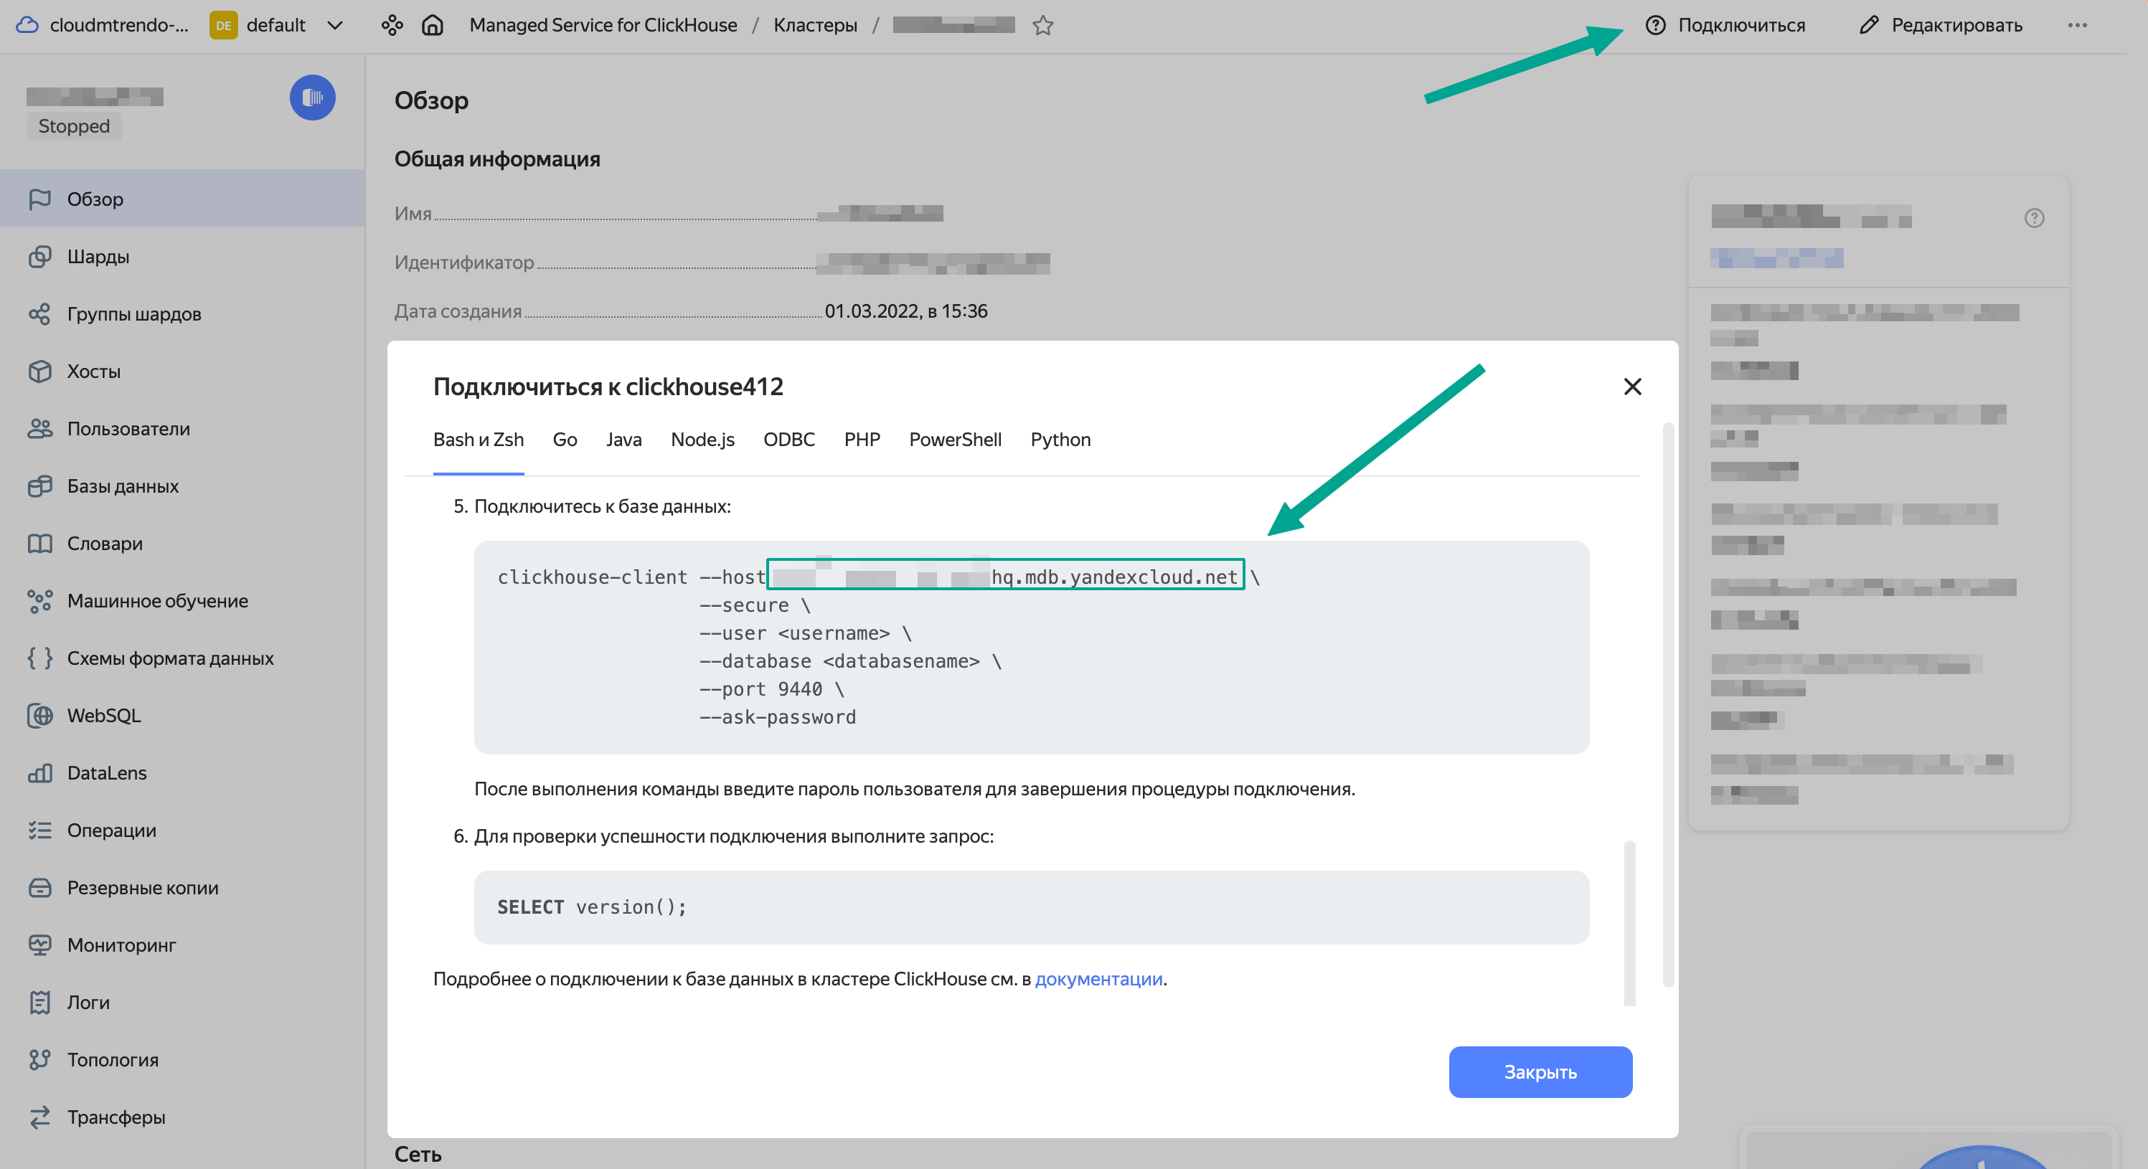Viewport: 2148px width, 1169px height.
Task: Switch to the Python tab
Action: coord(1060,440)
